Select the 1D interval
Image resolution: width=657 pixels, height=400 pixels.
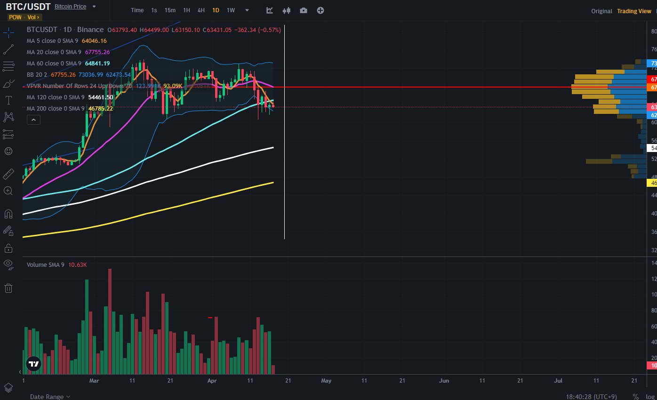tap(216, 10)
